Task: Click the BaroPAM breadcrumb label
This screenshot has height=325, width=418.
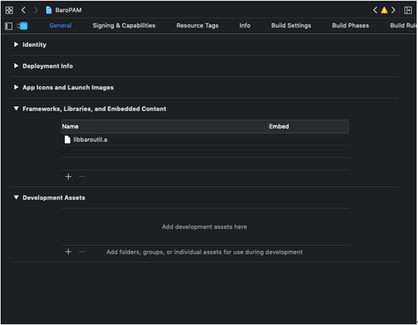Action: (x=68, y=10)
